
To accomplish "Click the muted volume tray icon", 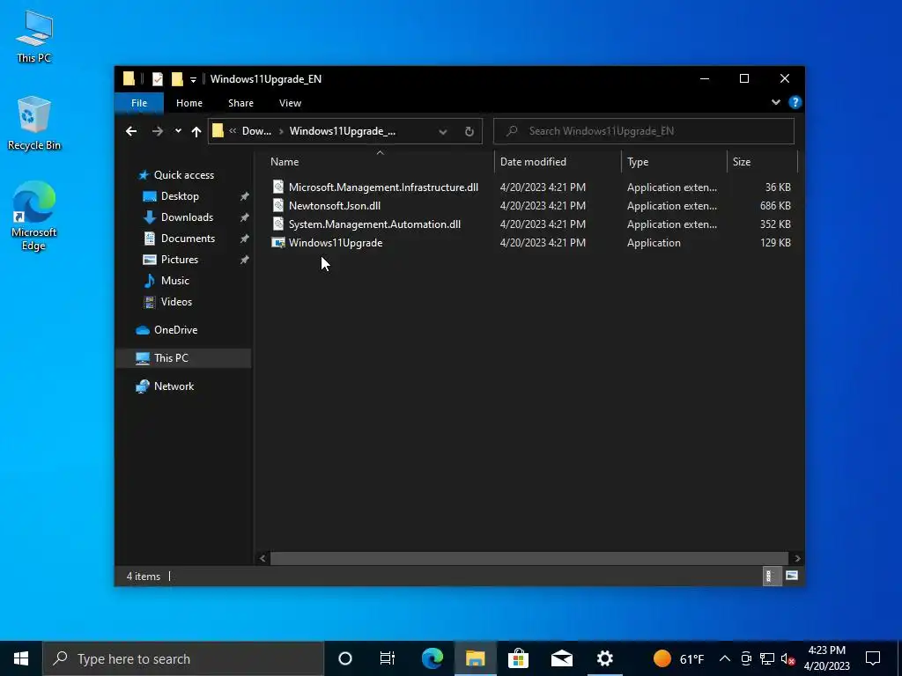I will [x=787, y=659].
